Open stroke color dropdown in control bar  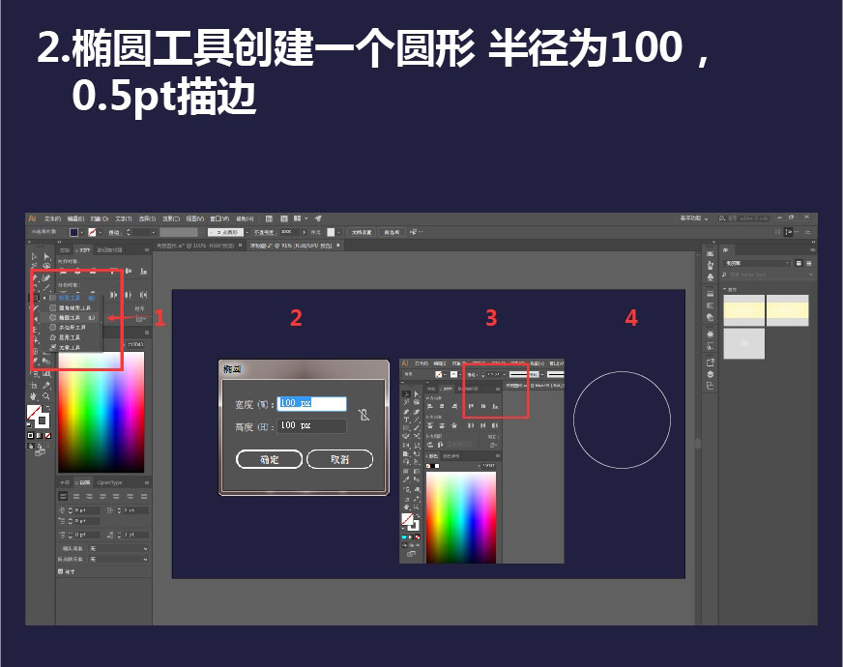click(100, 232)
